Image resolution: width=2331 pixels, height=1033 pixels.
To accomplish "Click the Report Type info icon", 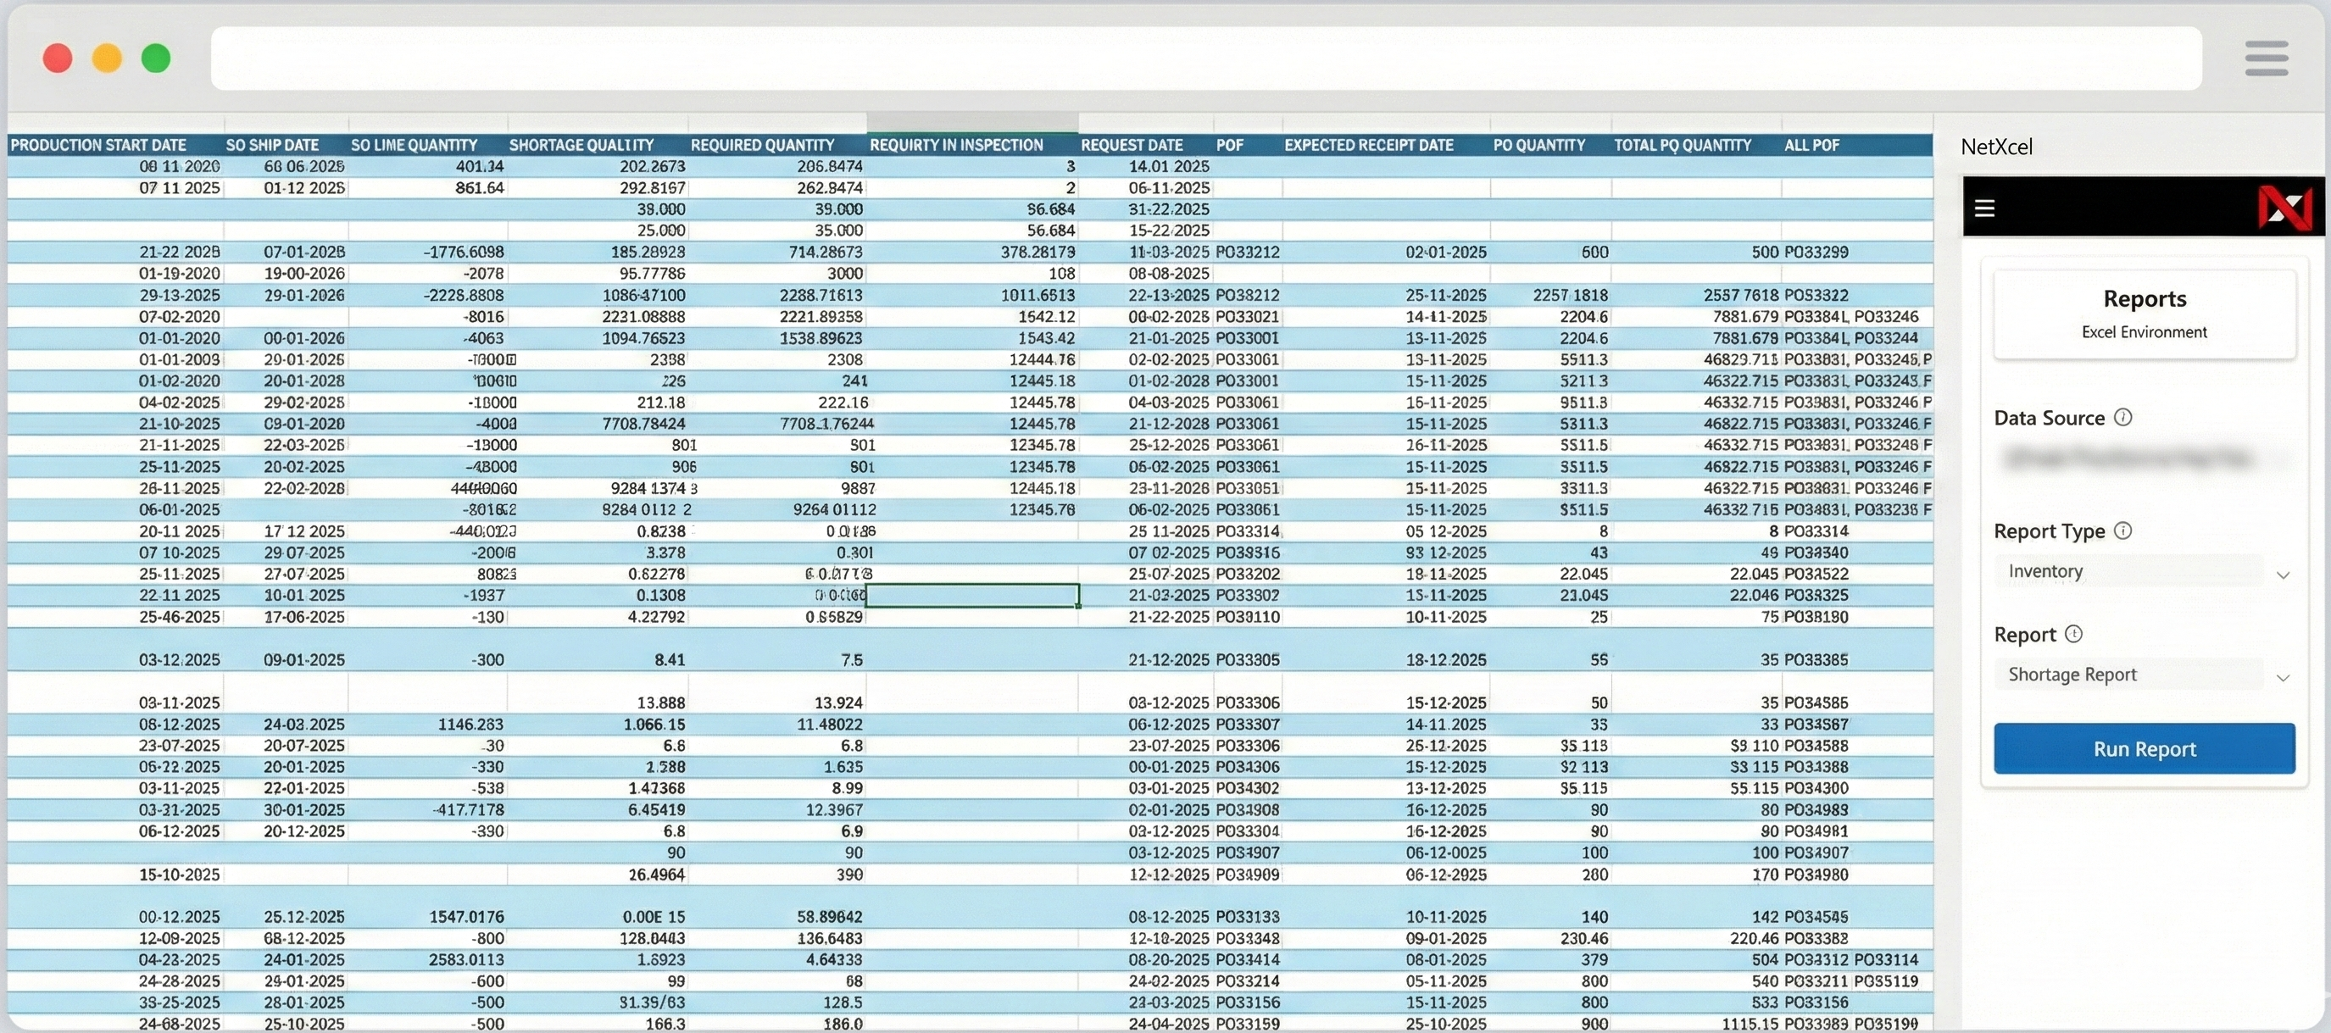I will click(2126, 531).
